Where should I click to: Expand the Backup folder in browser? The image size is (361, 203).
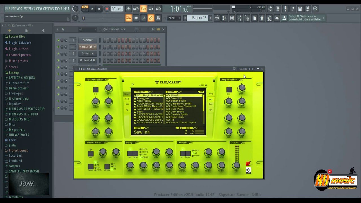click(14, 72)
